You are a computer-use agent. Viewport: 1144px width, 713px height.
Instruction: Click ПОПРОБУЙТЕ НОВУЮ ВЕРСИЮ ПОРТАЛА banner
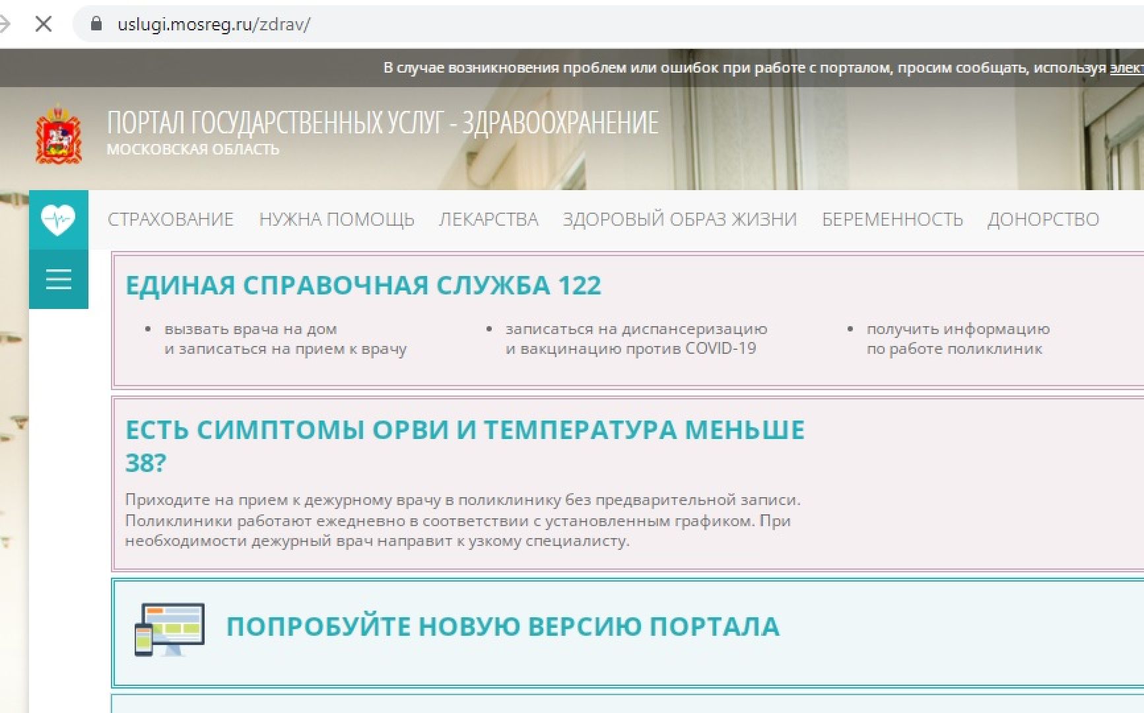click(x=503, y=626)
